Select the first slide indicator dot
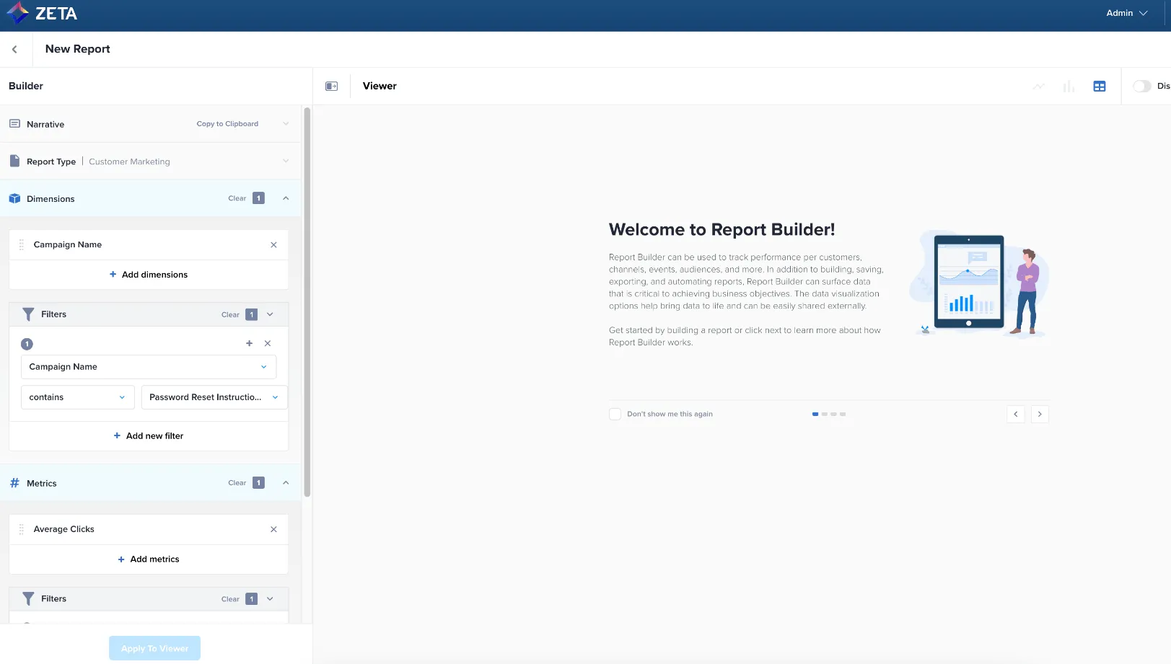Image resolution: width=1171 pixels, height=664 pixels. point(815,415)
